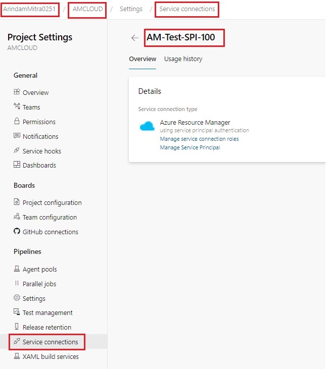Click the Azure Resource Manager cloud icon

point(147,126)
